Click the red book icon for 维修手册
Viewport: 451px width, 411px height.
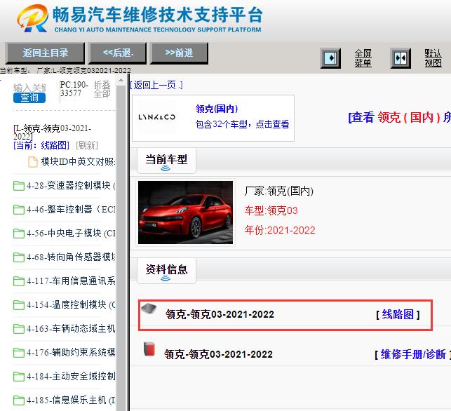click(149, 349)
